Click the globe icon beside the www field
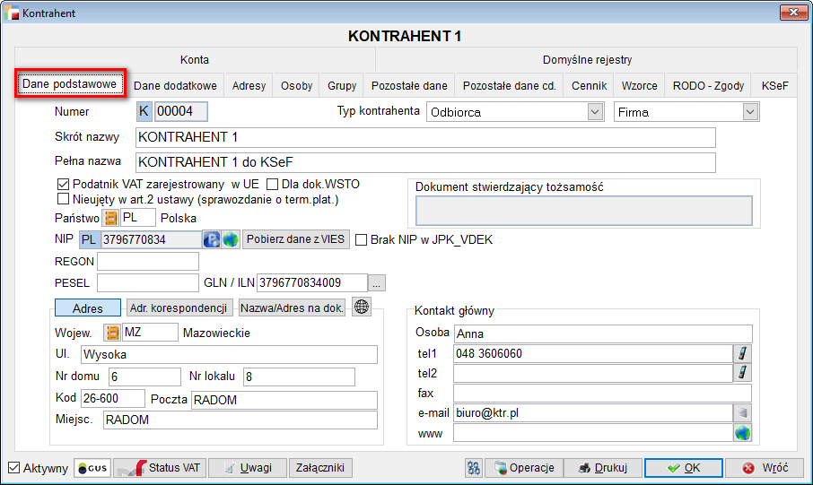This screenshot has width=813, height=485. click(742, 433)
